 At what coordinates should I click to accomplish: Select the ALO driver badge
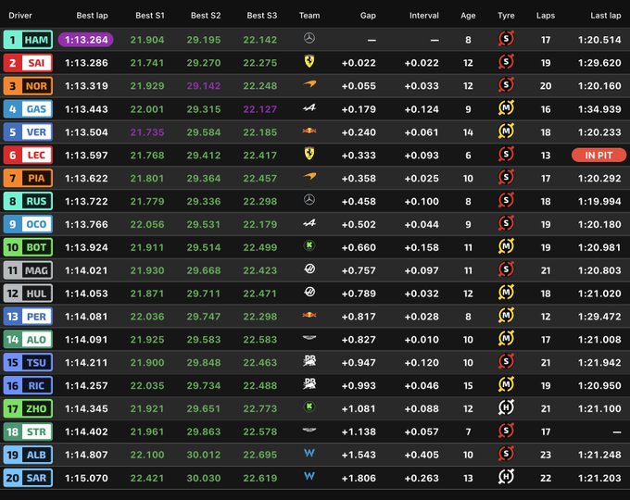[28, 340]
